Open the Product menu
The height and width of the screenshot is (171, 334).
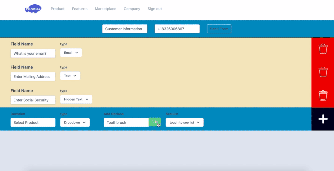pyautogui.click(x=58, y=9)
